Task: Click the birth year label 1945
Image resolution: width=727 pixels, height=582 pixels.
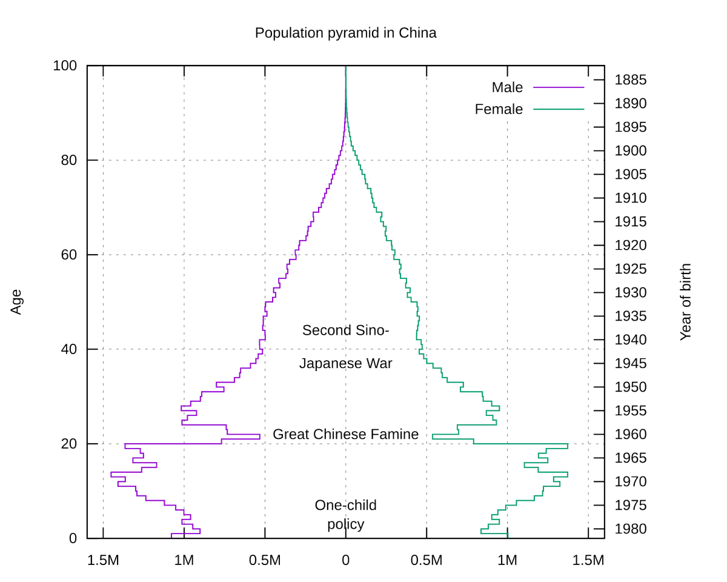Action: point(631,364)
